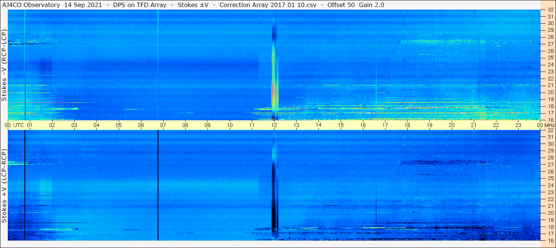Viewport: 556px width, 248px height.
Task: Click 'Correction Array 2017 01 10.csv' in the header
Action: [268, 5]
